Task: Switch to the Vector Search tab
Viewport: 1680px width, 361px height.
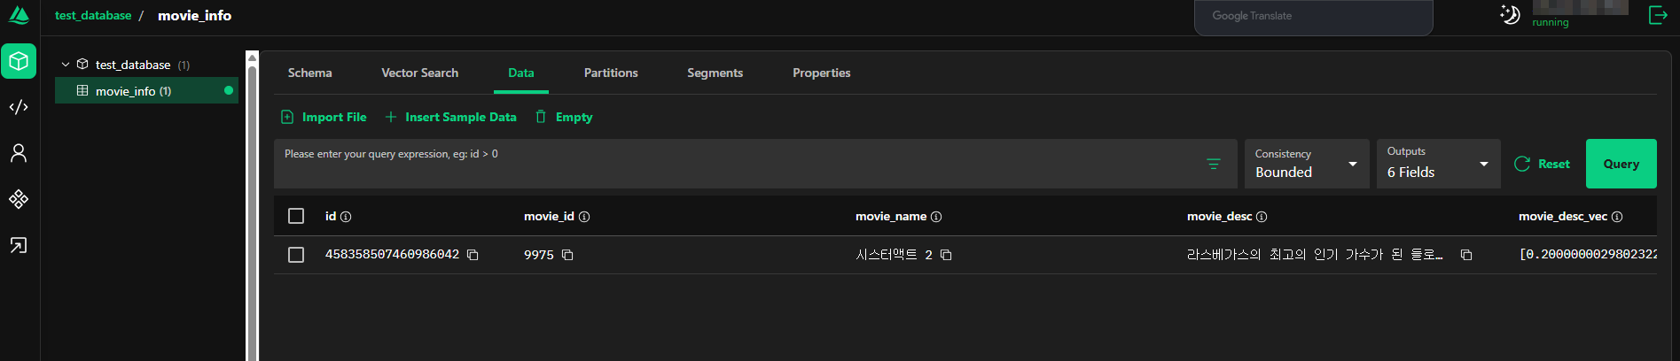Action: (x=419, y=73)
